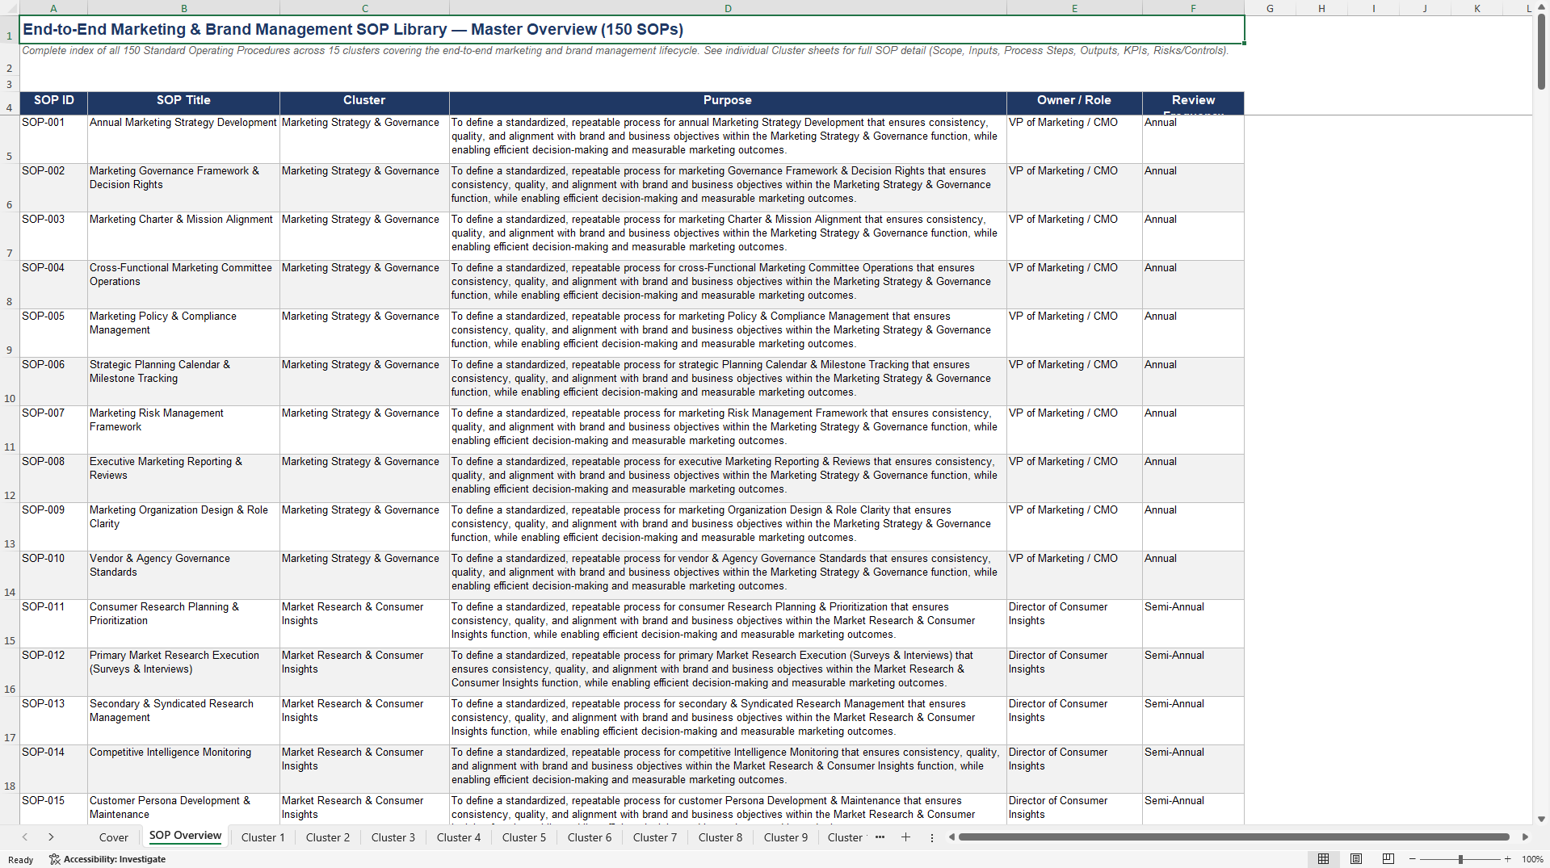Click the Ready status indicator
Screen dimensions: 1550x868
pyautogui.click(x=21, y=860)
